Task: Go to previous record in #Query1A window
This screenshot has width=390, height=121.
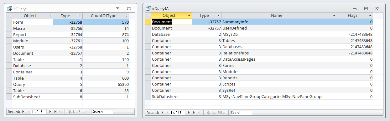Action: coord(167,113)
